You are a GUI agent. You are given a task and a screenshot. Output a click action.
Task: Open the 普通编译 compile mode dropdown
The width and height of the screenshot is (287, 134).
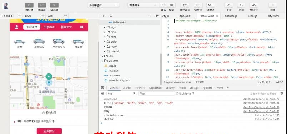143,5
